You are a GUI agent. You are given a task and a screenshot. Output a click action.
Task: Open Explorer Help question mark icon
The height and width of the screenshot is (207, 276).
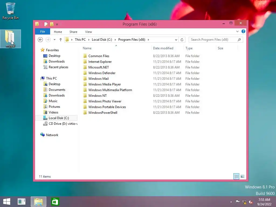243,31
